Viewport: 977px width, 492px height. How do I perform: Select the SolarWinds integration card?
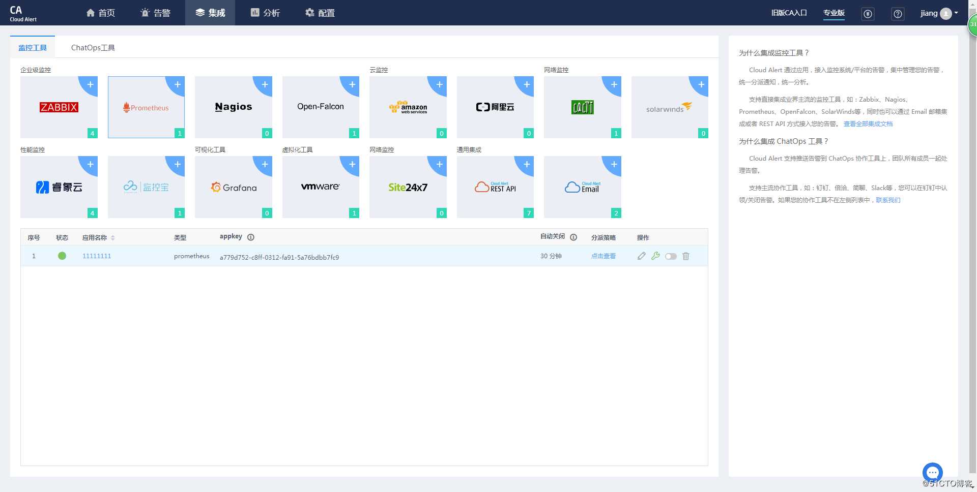click(x=670, y=107)
